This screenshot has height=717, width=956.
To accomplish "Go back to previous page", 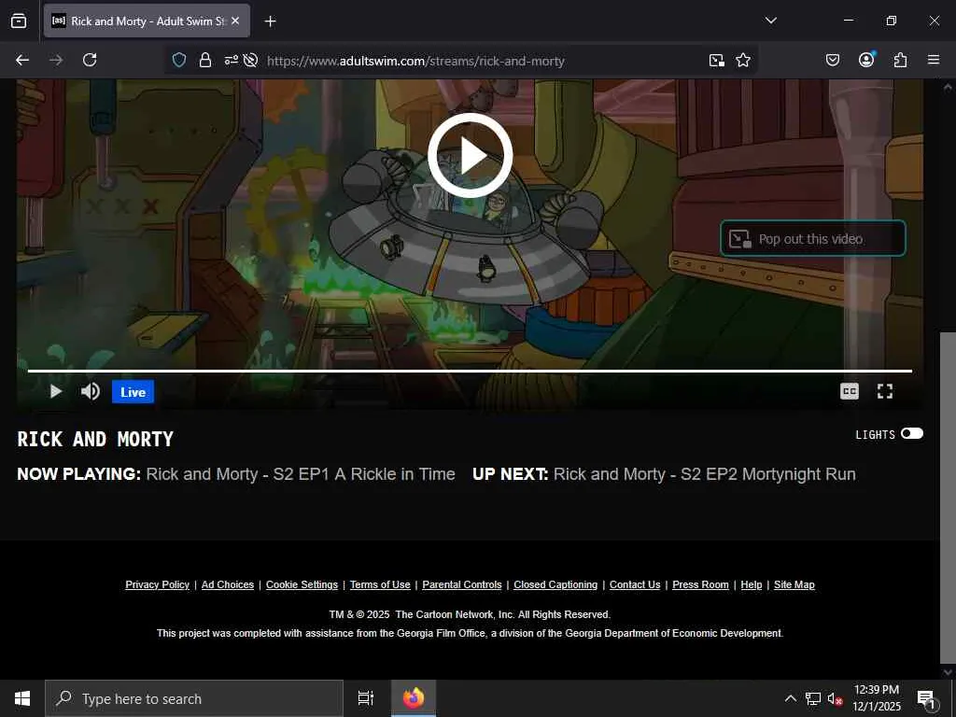I will 22,60.
